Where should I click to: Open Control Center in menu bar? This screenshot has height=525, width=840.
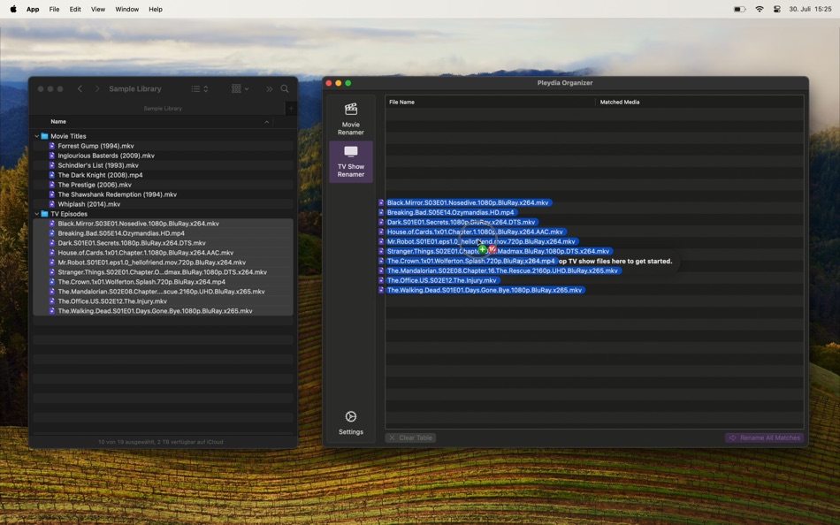pos(777,9)
